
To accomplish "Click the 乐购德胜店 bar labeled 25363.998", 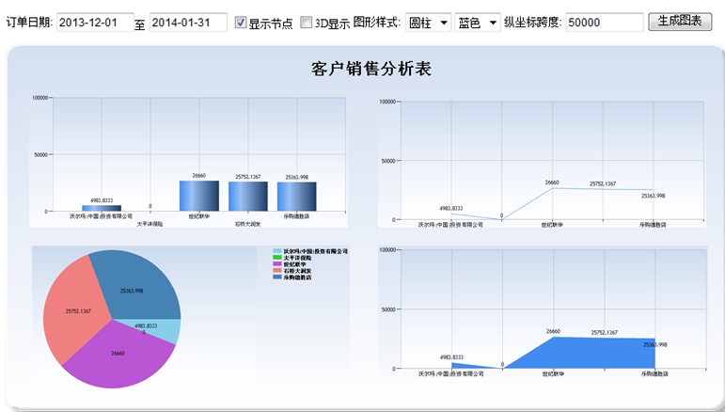I will (x=297, y=197).
